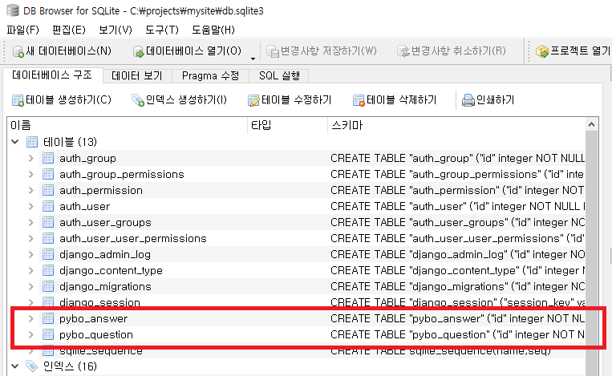Expand the auth_permission table row

tap(30, 190)
